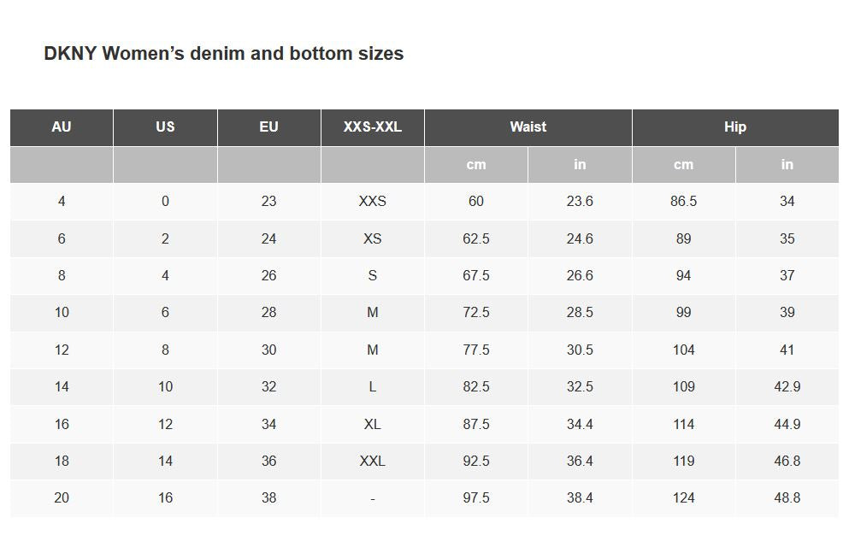
Task: Click the 23.6 waist inches cell
Action: point(580,202)
